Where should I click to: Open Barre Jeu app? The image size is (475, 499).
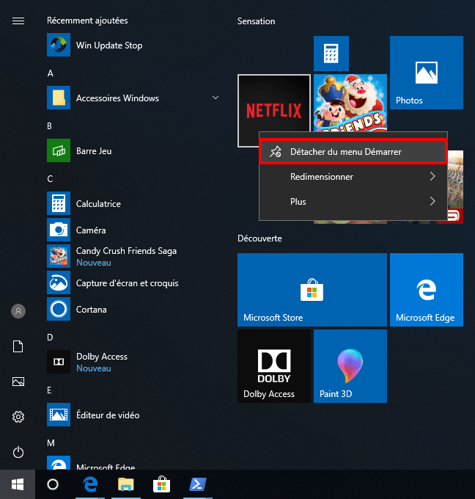[x=133, y=150]
